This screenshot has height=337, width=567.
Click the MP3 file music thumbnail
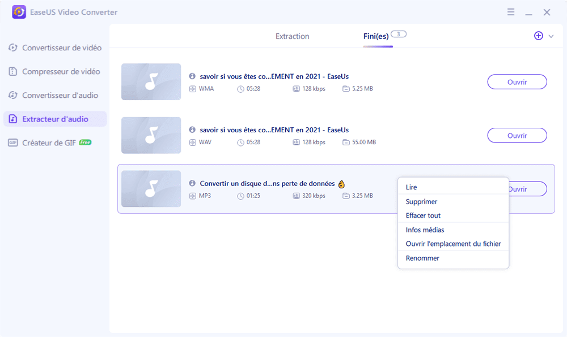[151, 189]
